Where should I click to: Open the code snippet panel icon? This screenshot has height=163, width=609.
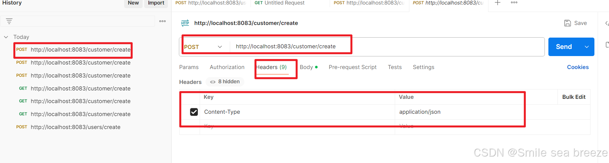pyautogui.click(x=607, y=23)
